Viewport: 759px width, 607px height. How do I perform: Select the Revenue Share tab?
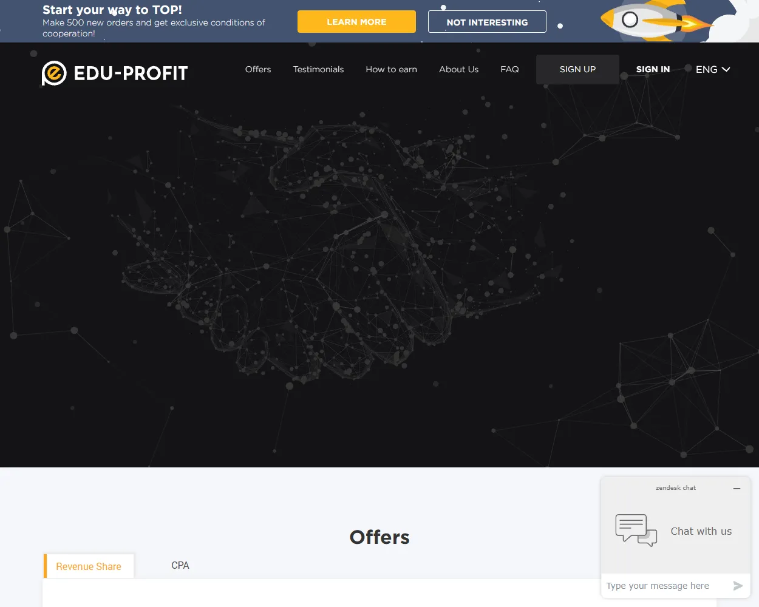pyautogui.click(x=88, y=566)
